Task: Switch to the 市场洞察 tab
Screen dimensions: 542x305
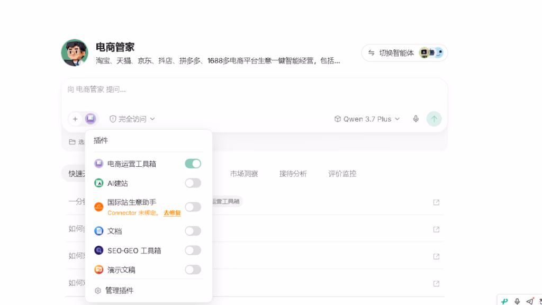Action: tap(244, 174)
